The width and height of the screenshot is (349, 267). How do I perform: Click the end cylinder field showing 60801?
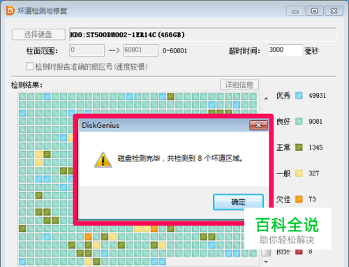point(140,50)
